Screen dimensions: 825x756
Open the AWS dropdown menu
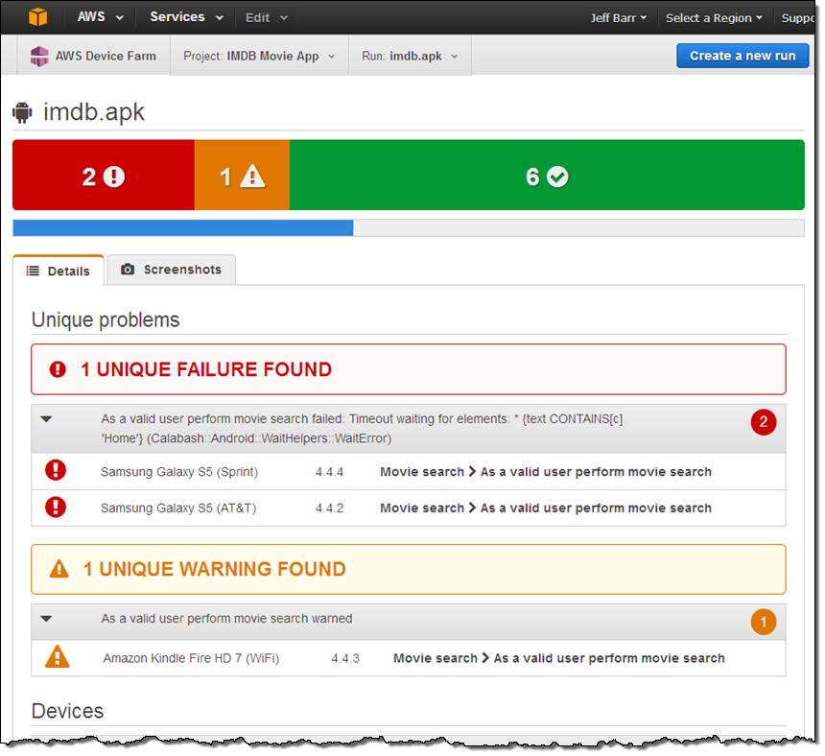click(x=101, y=17)
